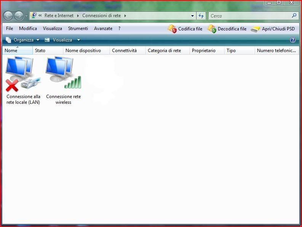Go forward with the Forward arrow button
The height and width of the screenshot is (227, 302).
click(x=19, y=16)
